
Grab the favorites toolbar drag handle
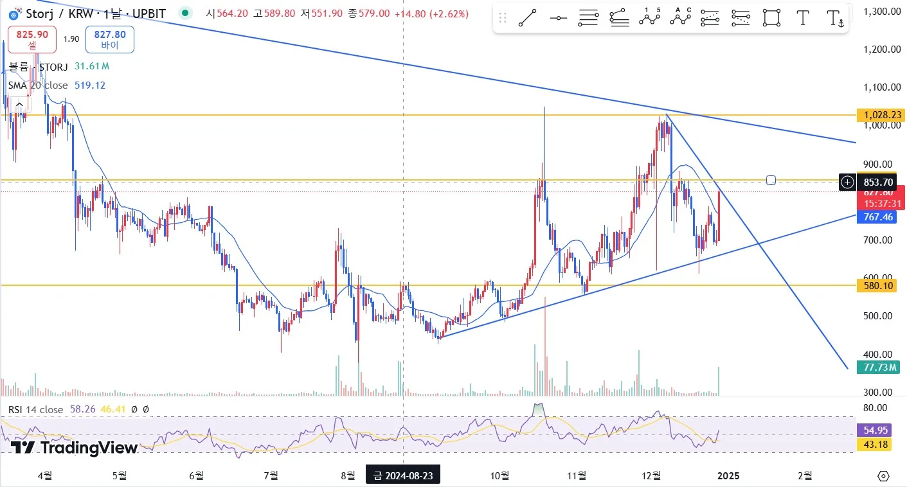click(x=503, y=18)
